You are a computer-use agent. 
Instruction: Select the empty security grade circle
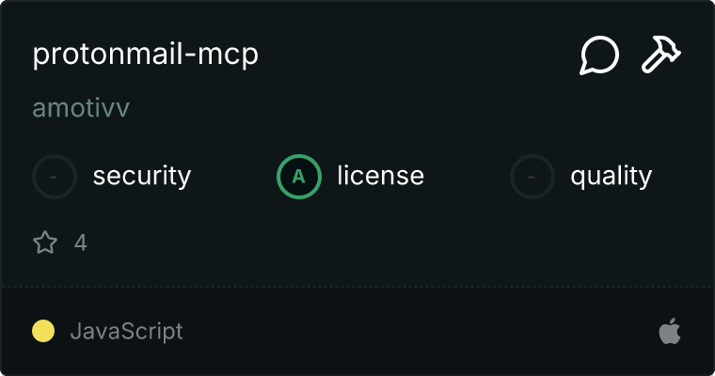[55, 177]
